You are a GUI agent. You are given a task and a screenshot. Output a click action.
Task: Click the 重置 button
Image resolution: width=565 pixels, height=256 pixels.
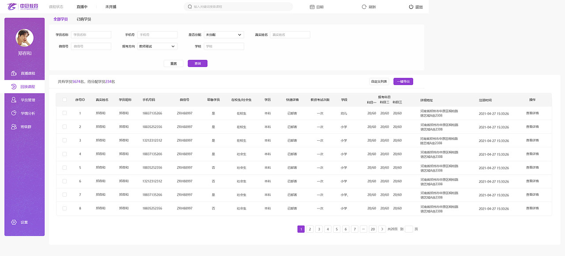[173, 63]
